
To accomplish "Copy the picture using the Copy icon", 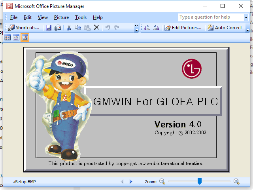I will pos(78,28).
